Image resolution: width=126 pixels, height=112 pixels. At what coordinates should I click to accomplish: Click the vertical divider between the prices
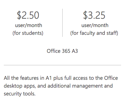pos(62,23)
